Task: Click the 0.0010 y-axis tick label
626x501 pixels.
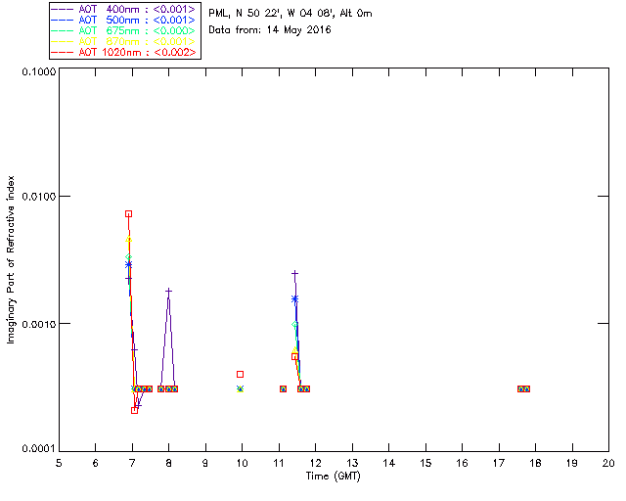Action: (x=39, y=324)
